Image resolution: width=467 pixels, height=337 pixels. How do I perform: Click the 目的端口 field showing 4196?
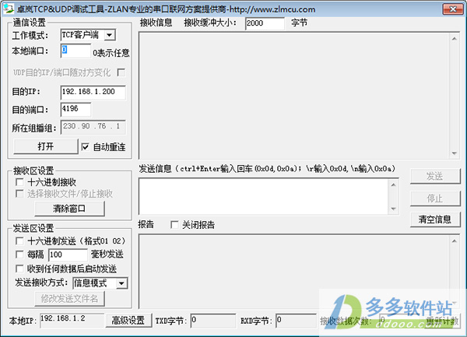coord(75,110)
